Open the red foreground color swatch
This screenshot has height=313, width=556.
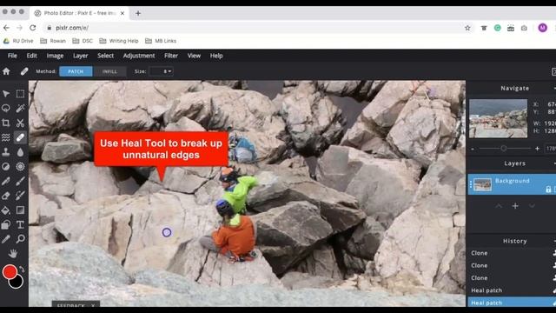click(x=10, y=271)
